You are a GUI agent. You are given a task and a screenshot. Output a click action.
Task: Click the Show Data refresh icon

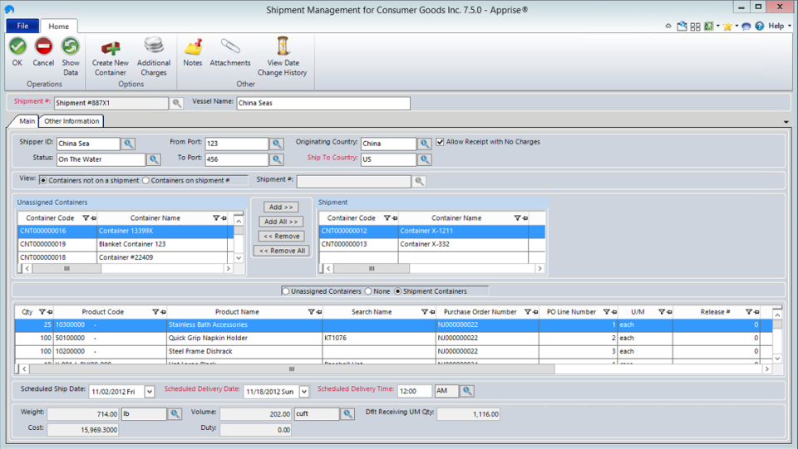coord(70,46)
